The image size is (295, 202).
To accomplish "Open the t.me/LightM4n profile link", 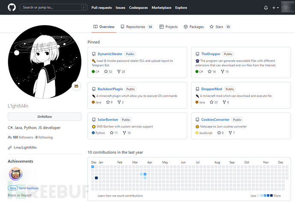I will [24, 147].
